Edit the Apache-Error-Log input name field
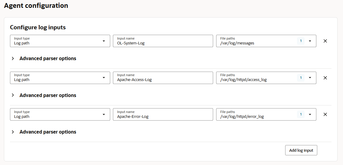The width and height of the screenshot is (343, 165). [163, 116]
